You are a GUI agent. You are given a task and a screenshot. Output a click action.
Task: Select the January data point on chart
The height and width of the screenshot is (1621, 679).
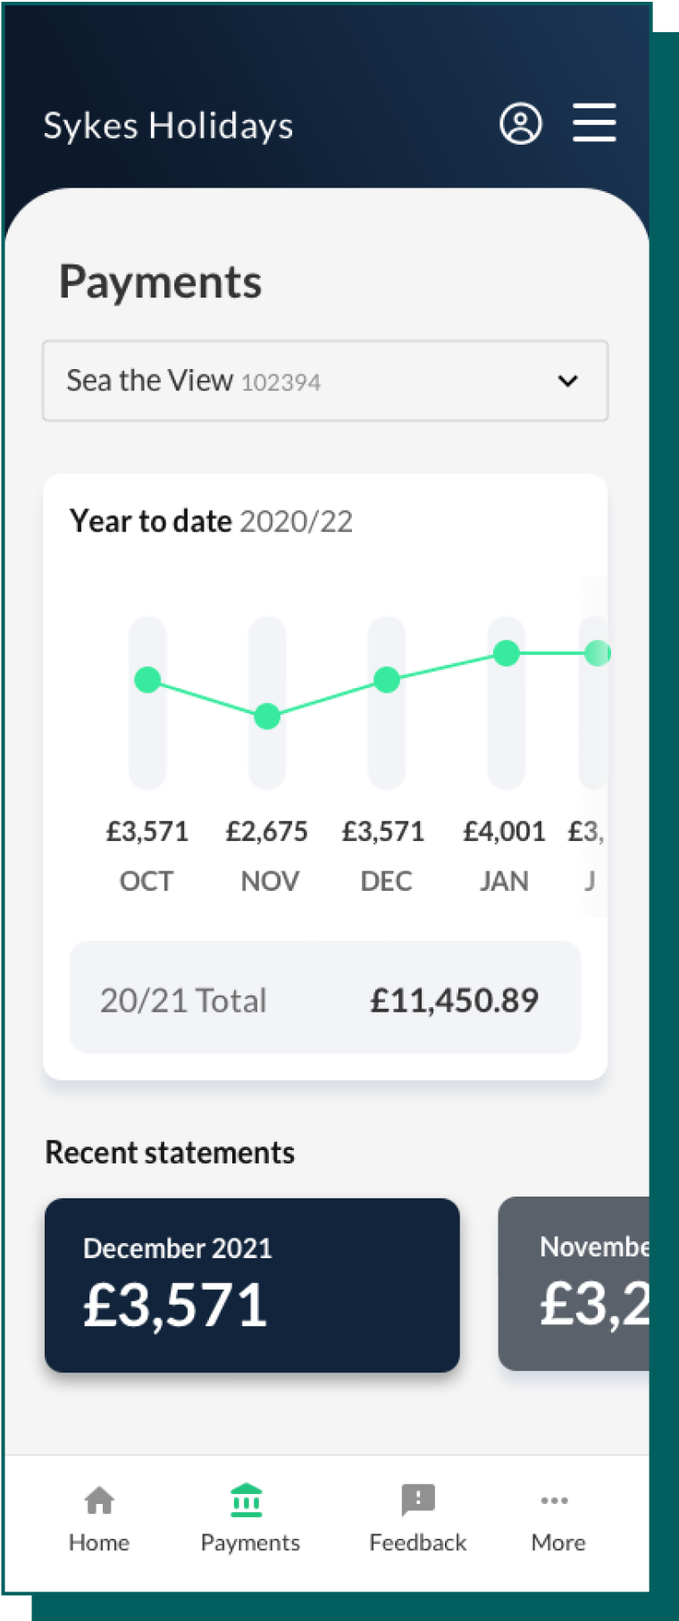tap(507, 653)
